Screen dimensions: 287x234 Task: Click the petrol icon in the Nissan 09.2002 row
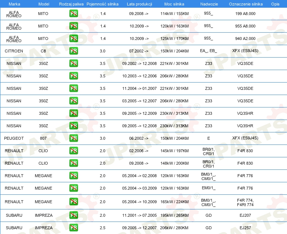73,63
